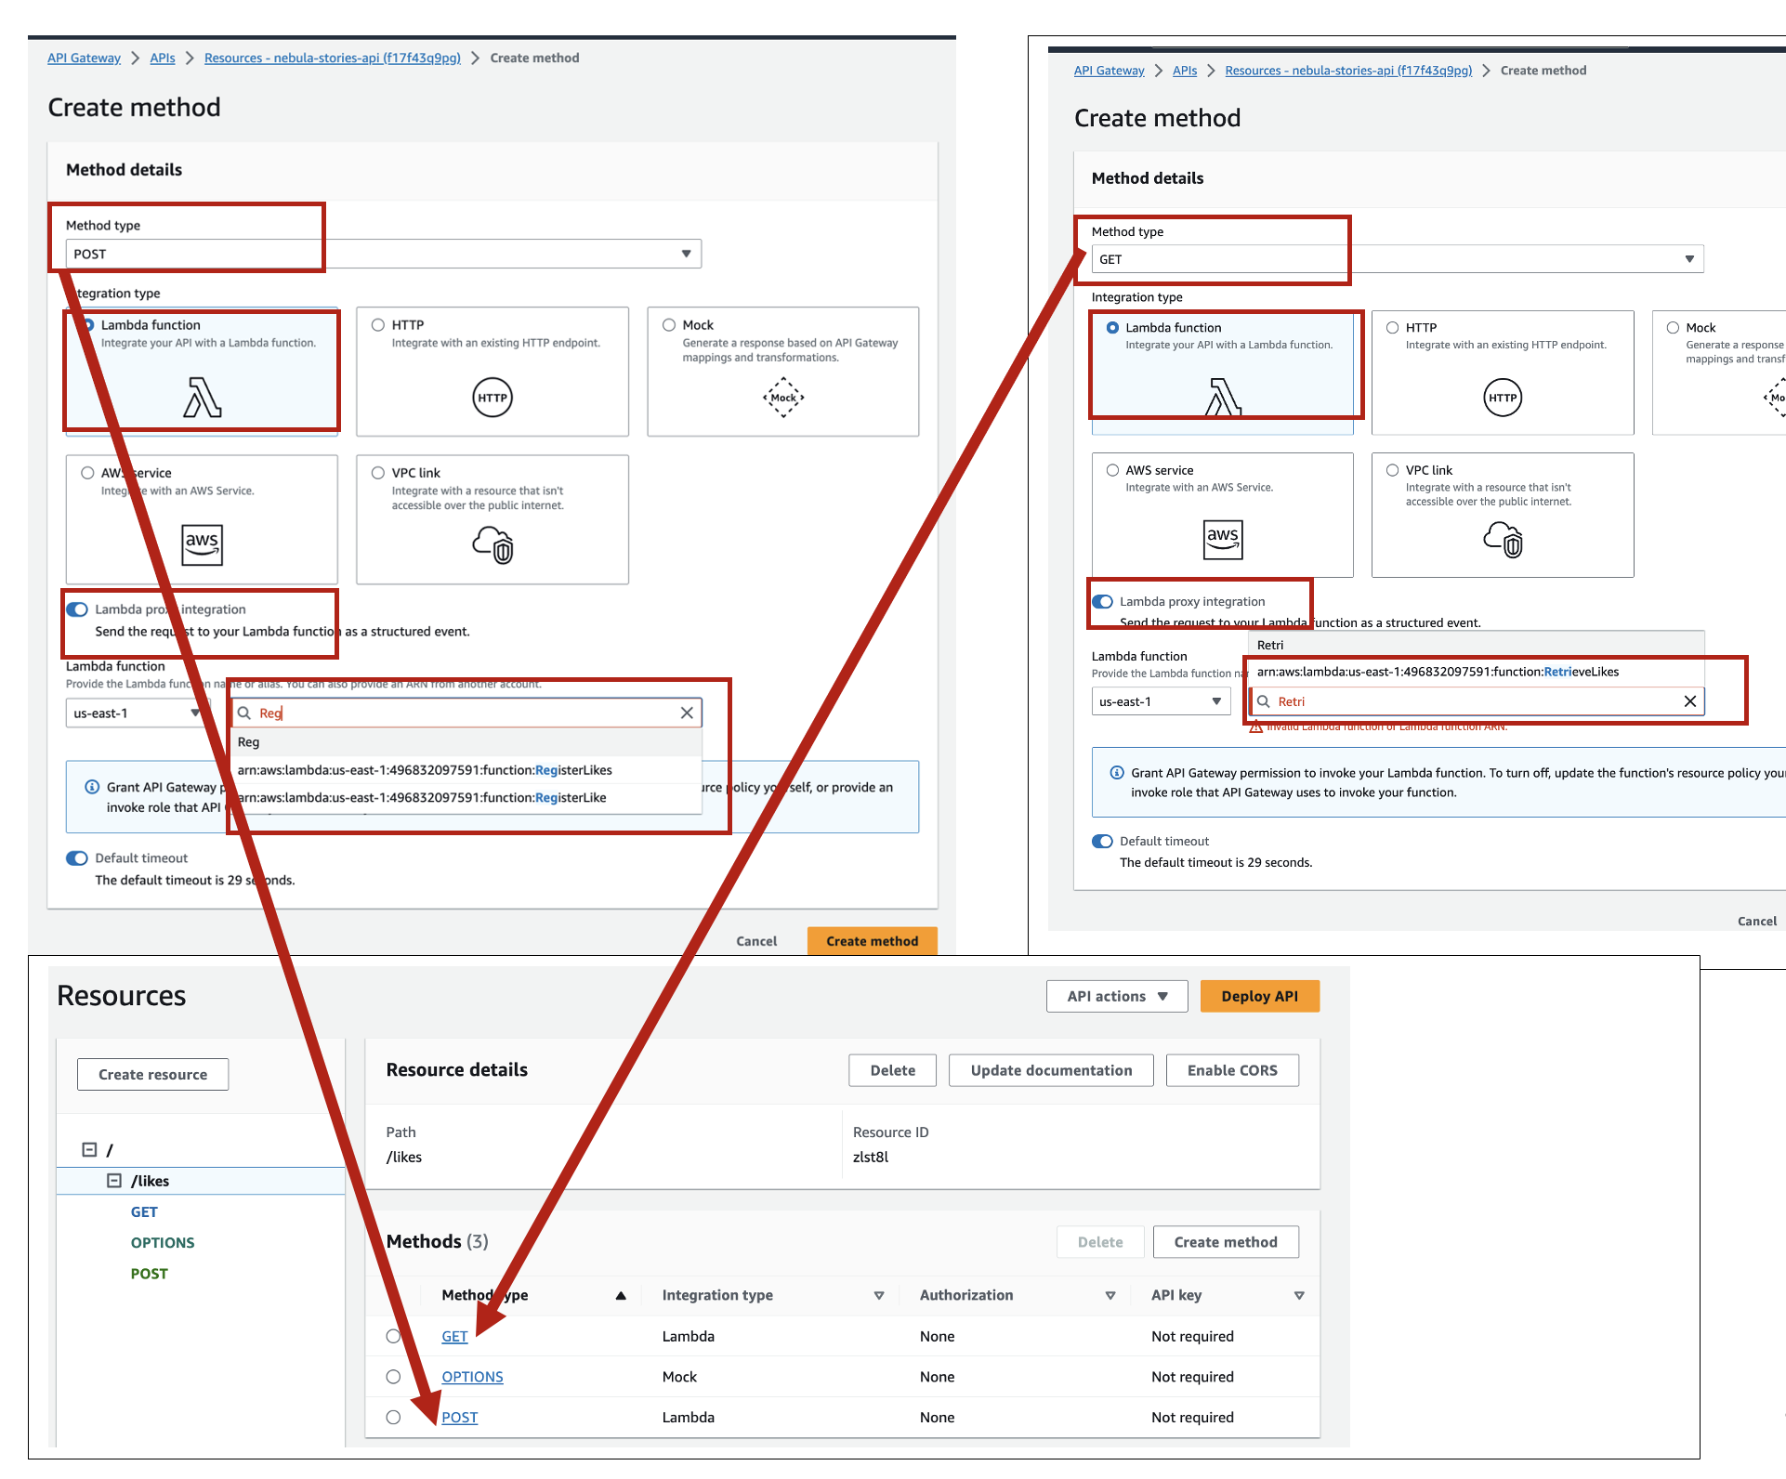
Task: Click Resources nebula-stories-api breadcrumb in left form
Action: pos(333,58)
